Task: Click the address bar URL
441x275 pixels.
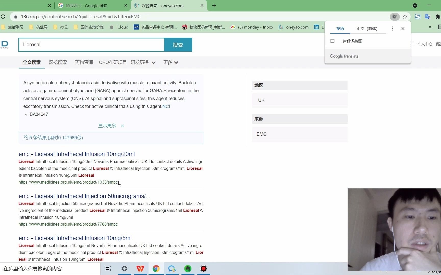Action: coord(81,17)
